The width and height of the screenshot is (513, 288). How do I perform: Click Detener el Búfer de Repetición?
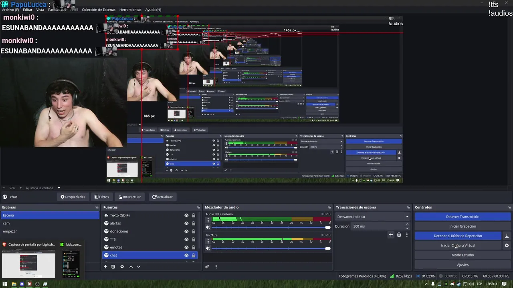pos(458,236)
